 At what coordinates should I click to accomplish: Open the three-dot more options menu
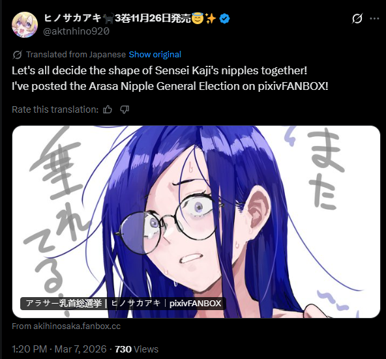pos(374,18)
